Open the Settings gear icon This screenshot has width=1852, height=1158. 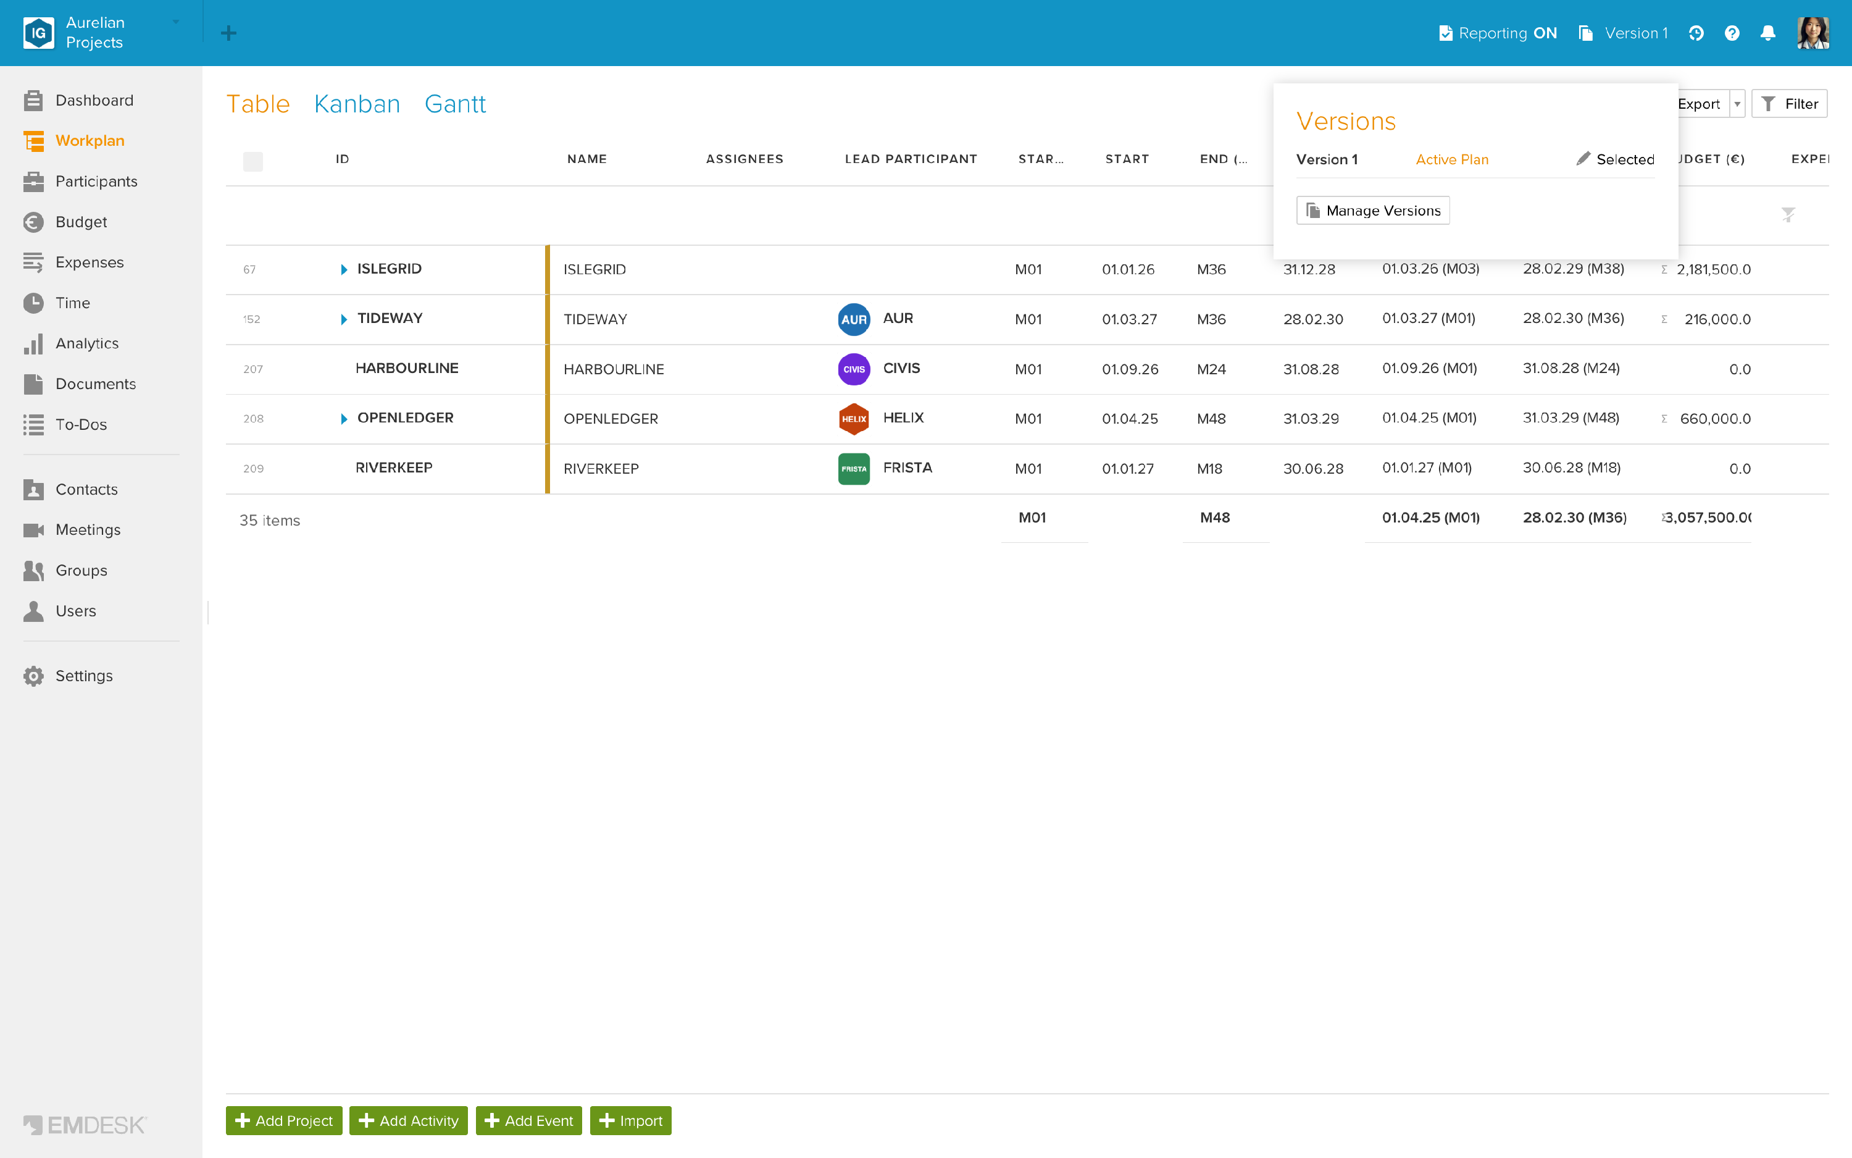pyautogui.click(x=33, y=676)
